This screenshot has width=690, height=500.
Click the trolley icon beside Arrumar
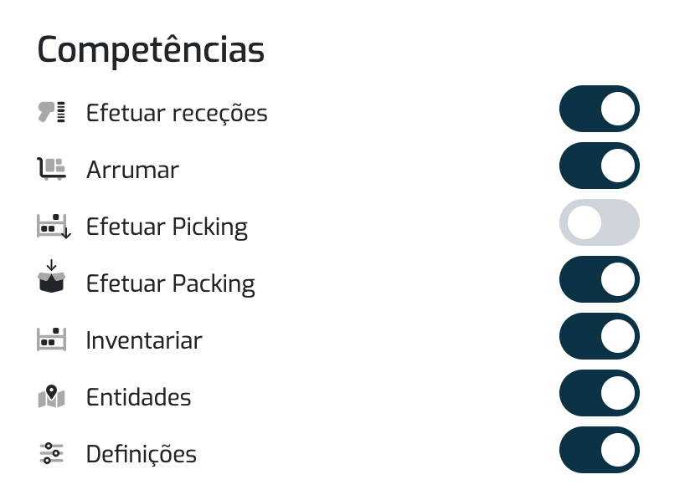click(x=51, y=169)
